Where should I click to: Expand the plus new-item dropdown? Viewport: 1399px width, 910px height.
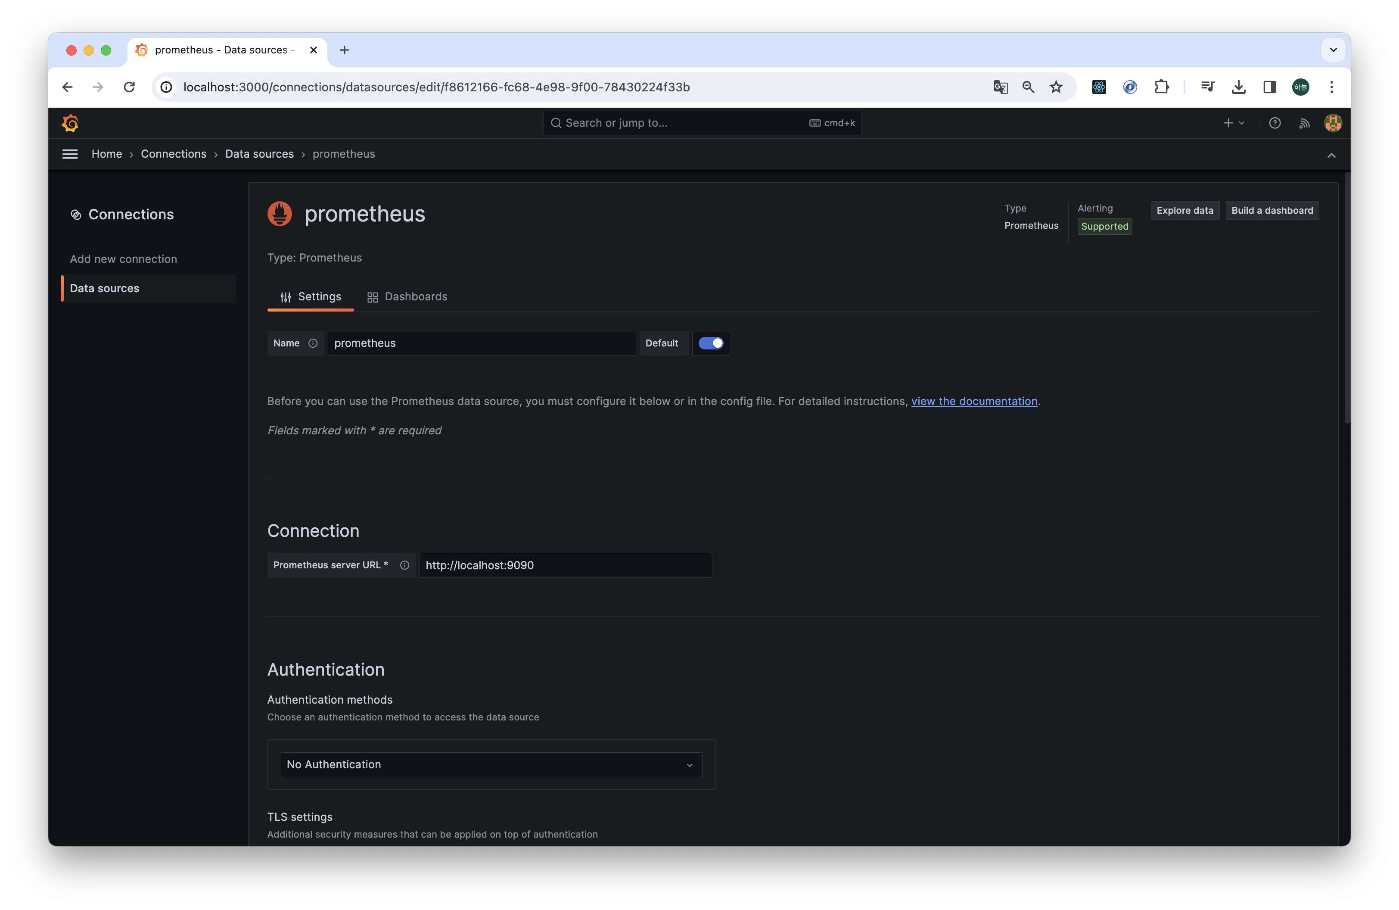tap(1233, 123)
